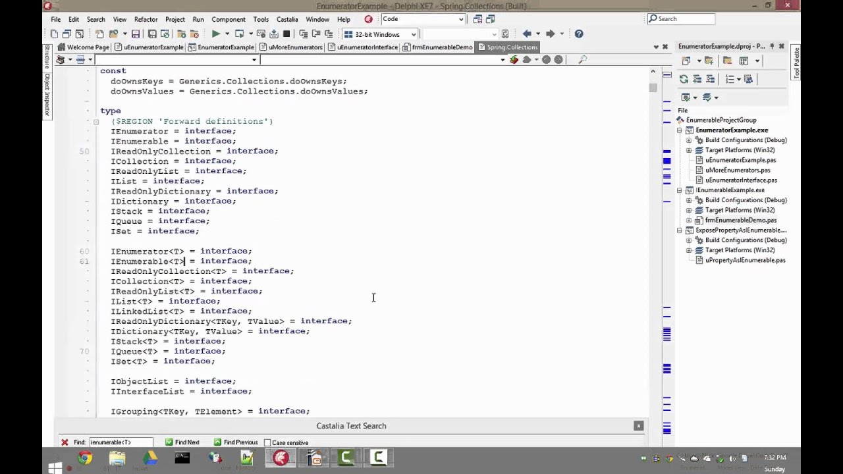
Task: Select uEnumeratorExample.pas in project tree
Action: 740,160
